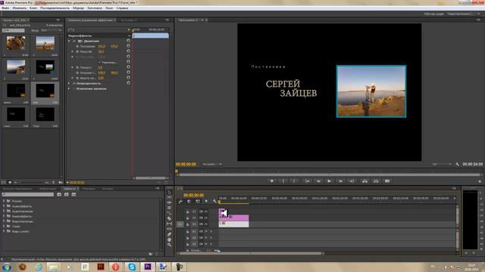Expand the Opacity effect group
This screenshot has height=272, width=485.
click(69, 83)
